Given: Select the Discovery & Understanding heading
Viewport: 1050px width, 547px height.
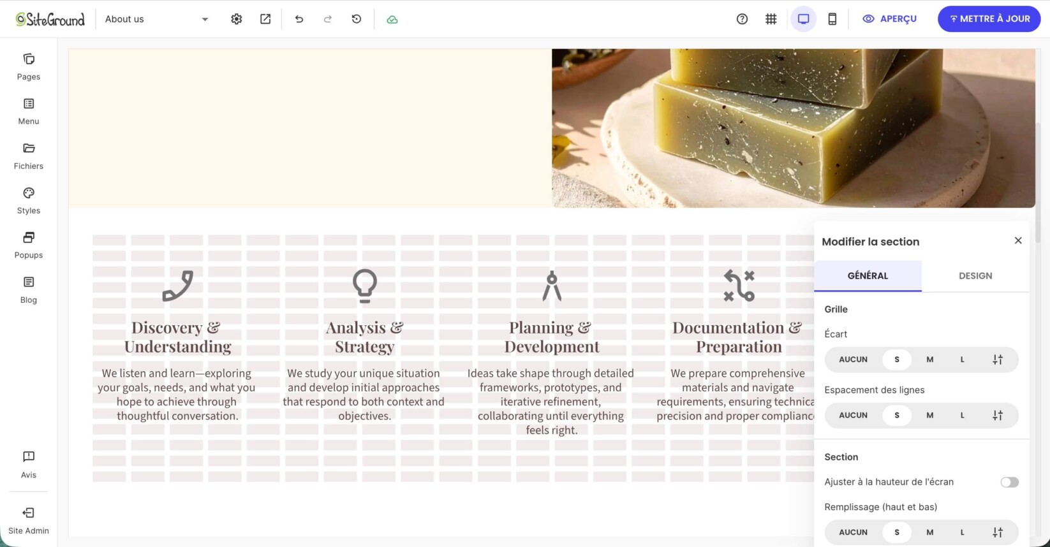Looking at the screenshot, I should (x=177, y=337).
